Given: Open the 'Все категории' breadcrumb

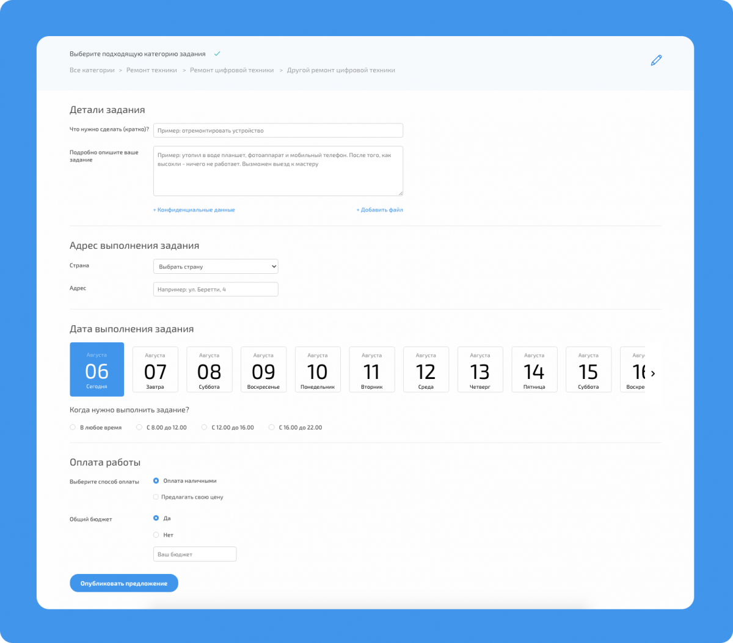Looking at the screenshot, I should click(92, 70).
